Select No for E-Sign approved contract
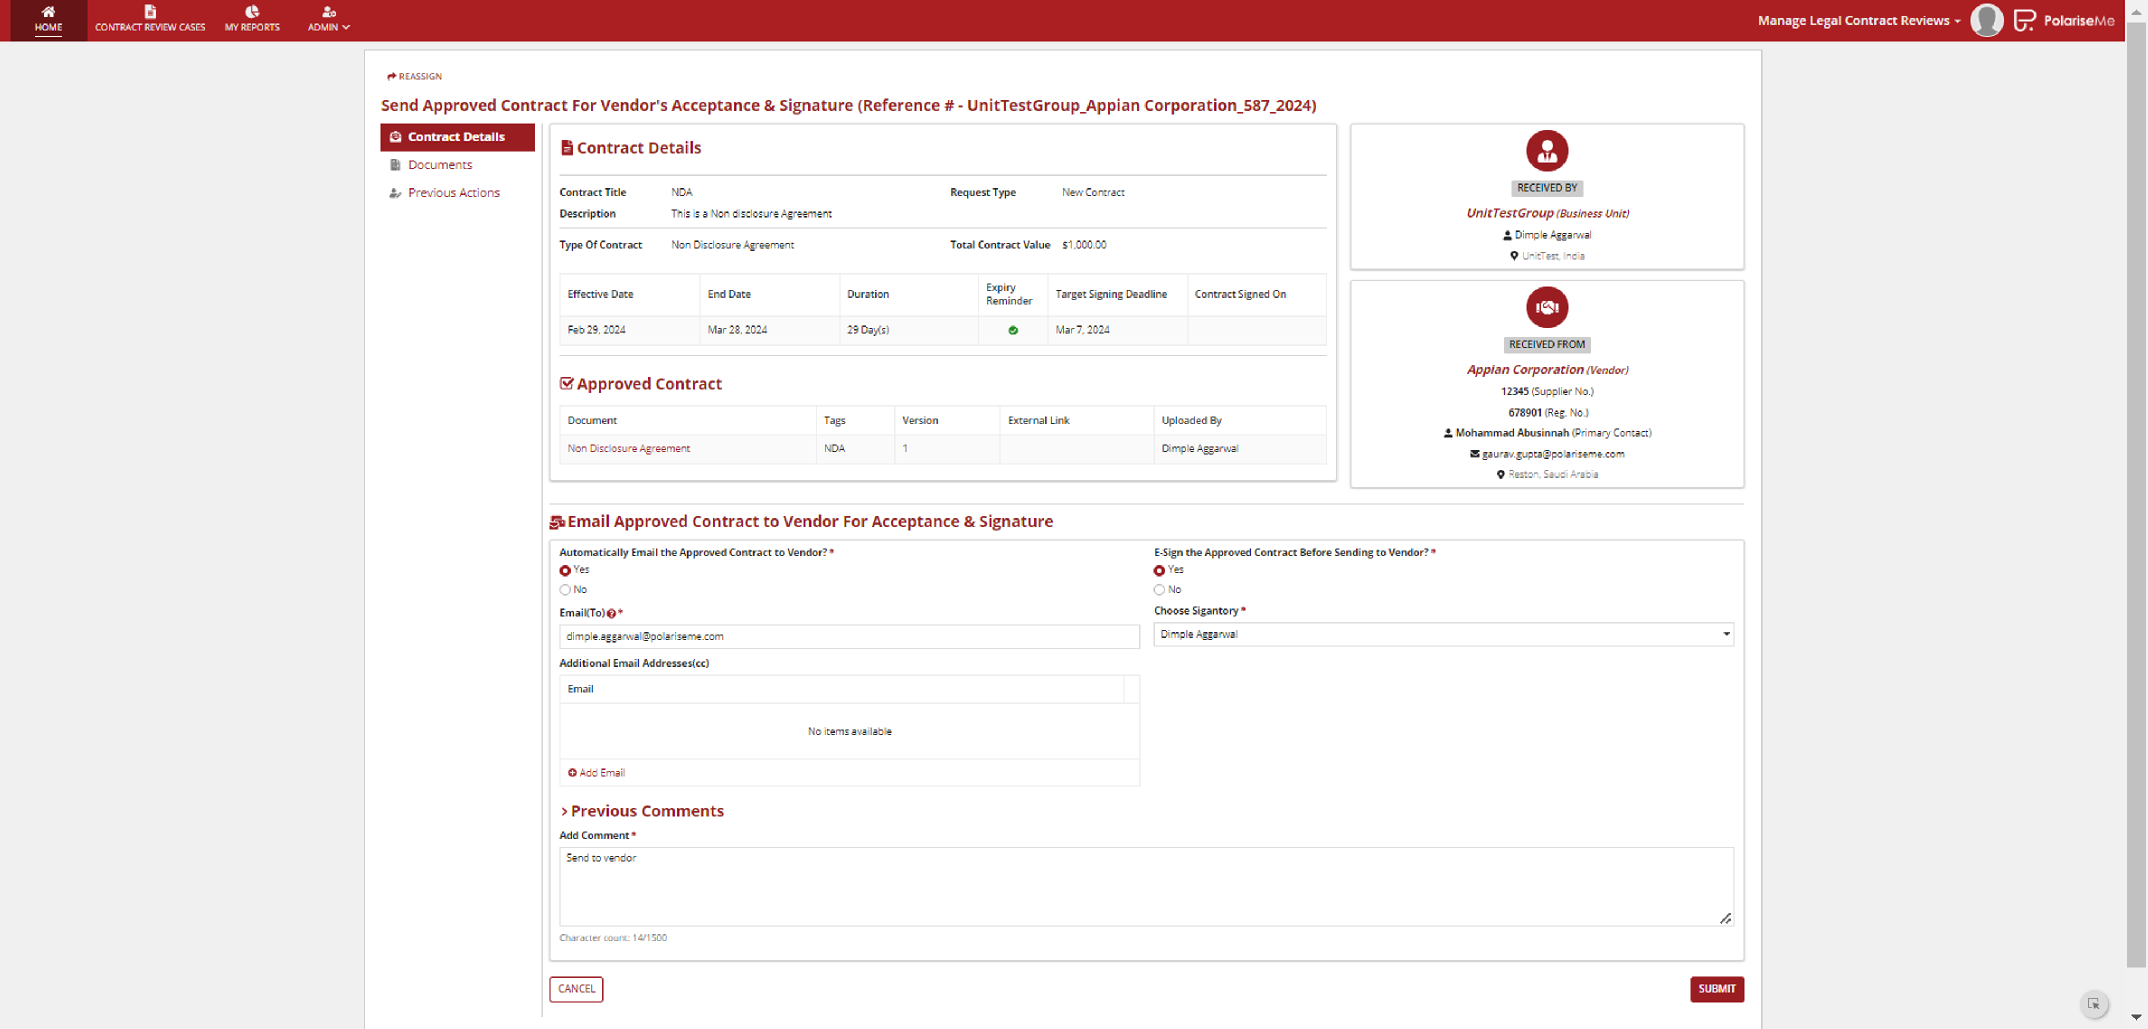 click(x=1159, y=589)
